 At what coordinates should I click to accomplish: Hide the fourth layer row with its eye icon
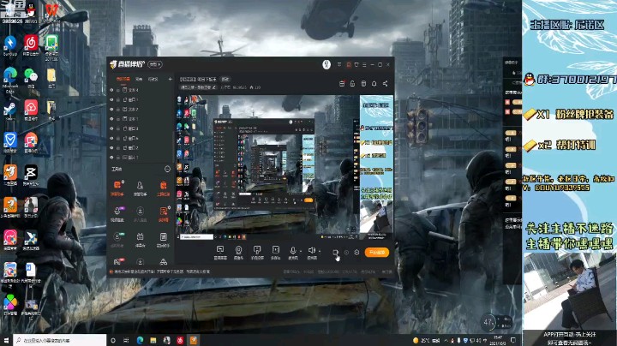[111, 119]
